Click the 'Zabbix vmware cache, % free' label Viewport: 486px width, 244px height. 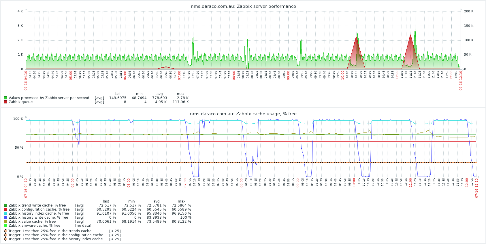point(34,226)
